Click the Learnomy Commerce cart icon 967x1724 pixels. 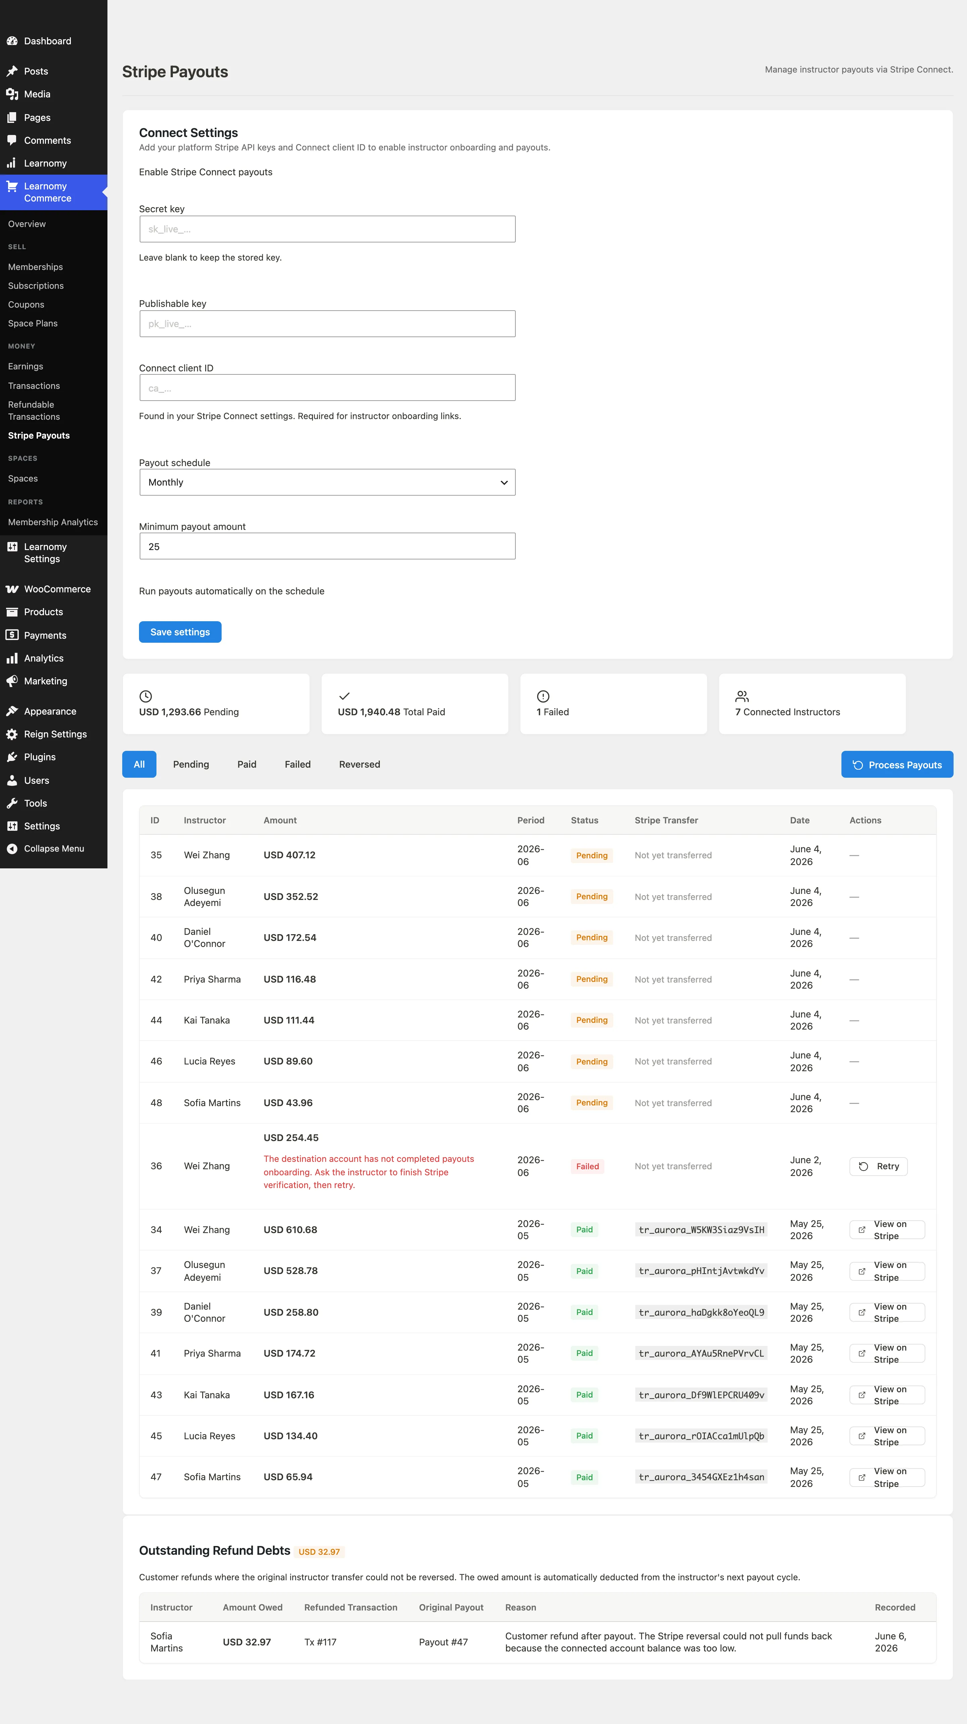tap(12, 186)
